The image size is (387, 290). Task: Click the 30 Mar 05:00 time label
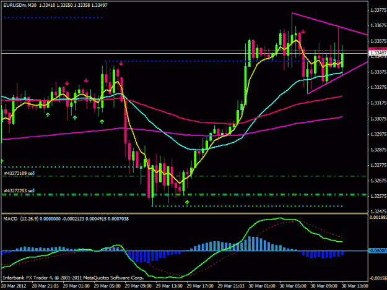pyautogui.click(x=293, y=286)
